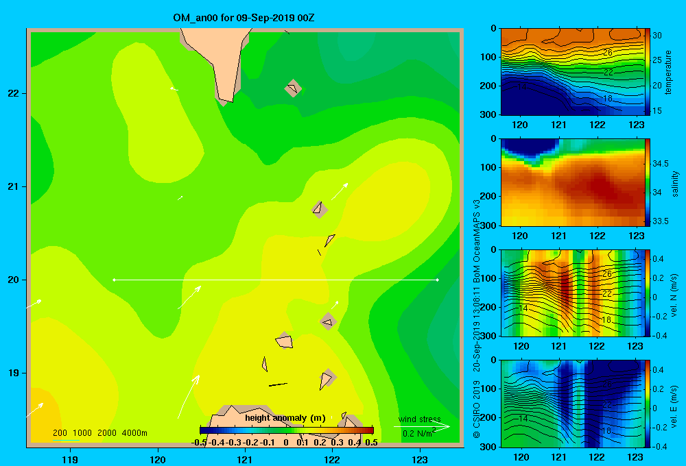Click the '30' tick on temperature color bar

657,36
